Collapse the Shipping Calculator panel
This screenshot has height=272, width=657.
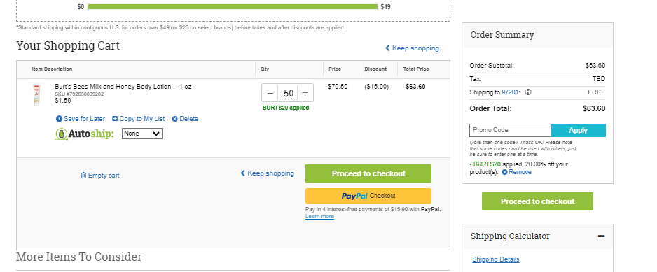[x=601, y=236]
